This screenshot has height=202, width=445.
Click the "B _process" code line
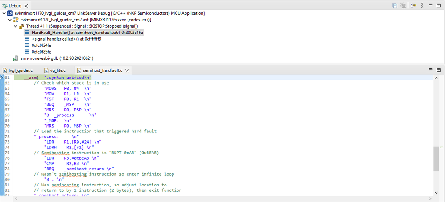(x=70, y=115)
